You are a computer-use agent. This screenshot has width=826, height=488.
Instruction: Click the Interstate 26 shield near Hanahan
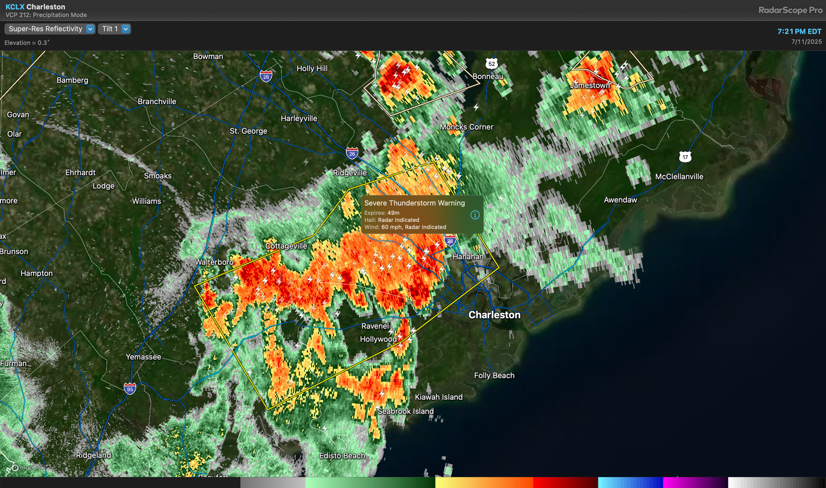[450, 241]
